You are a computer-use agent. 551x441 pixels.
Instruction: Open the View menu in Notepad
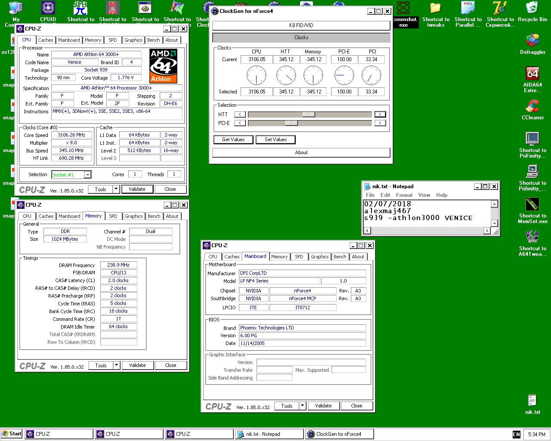point(424,195)
